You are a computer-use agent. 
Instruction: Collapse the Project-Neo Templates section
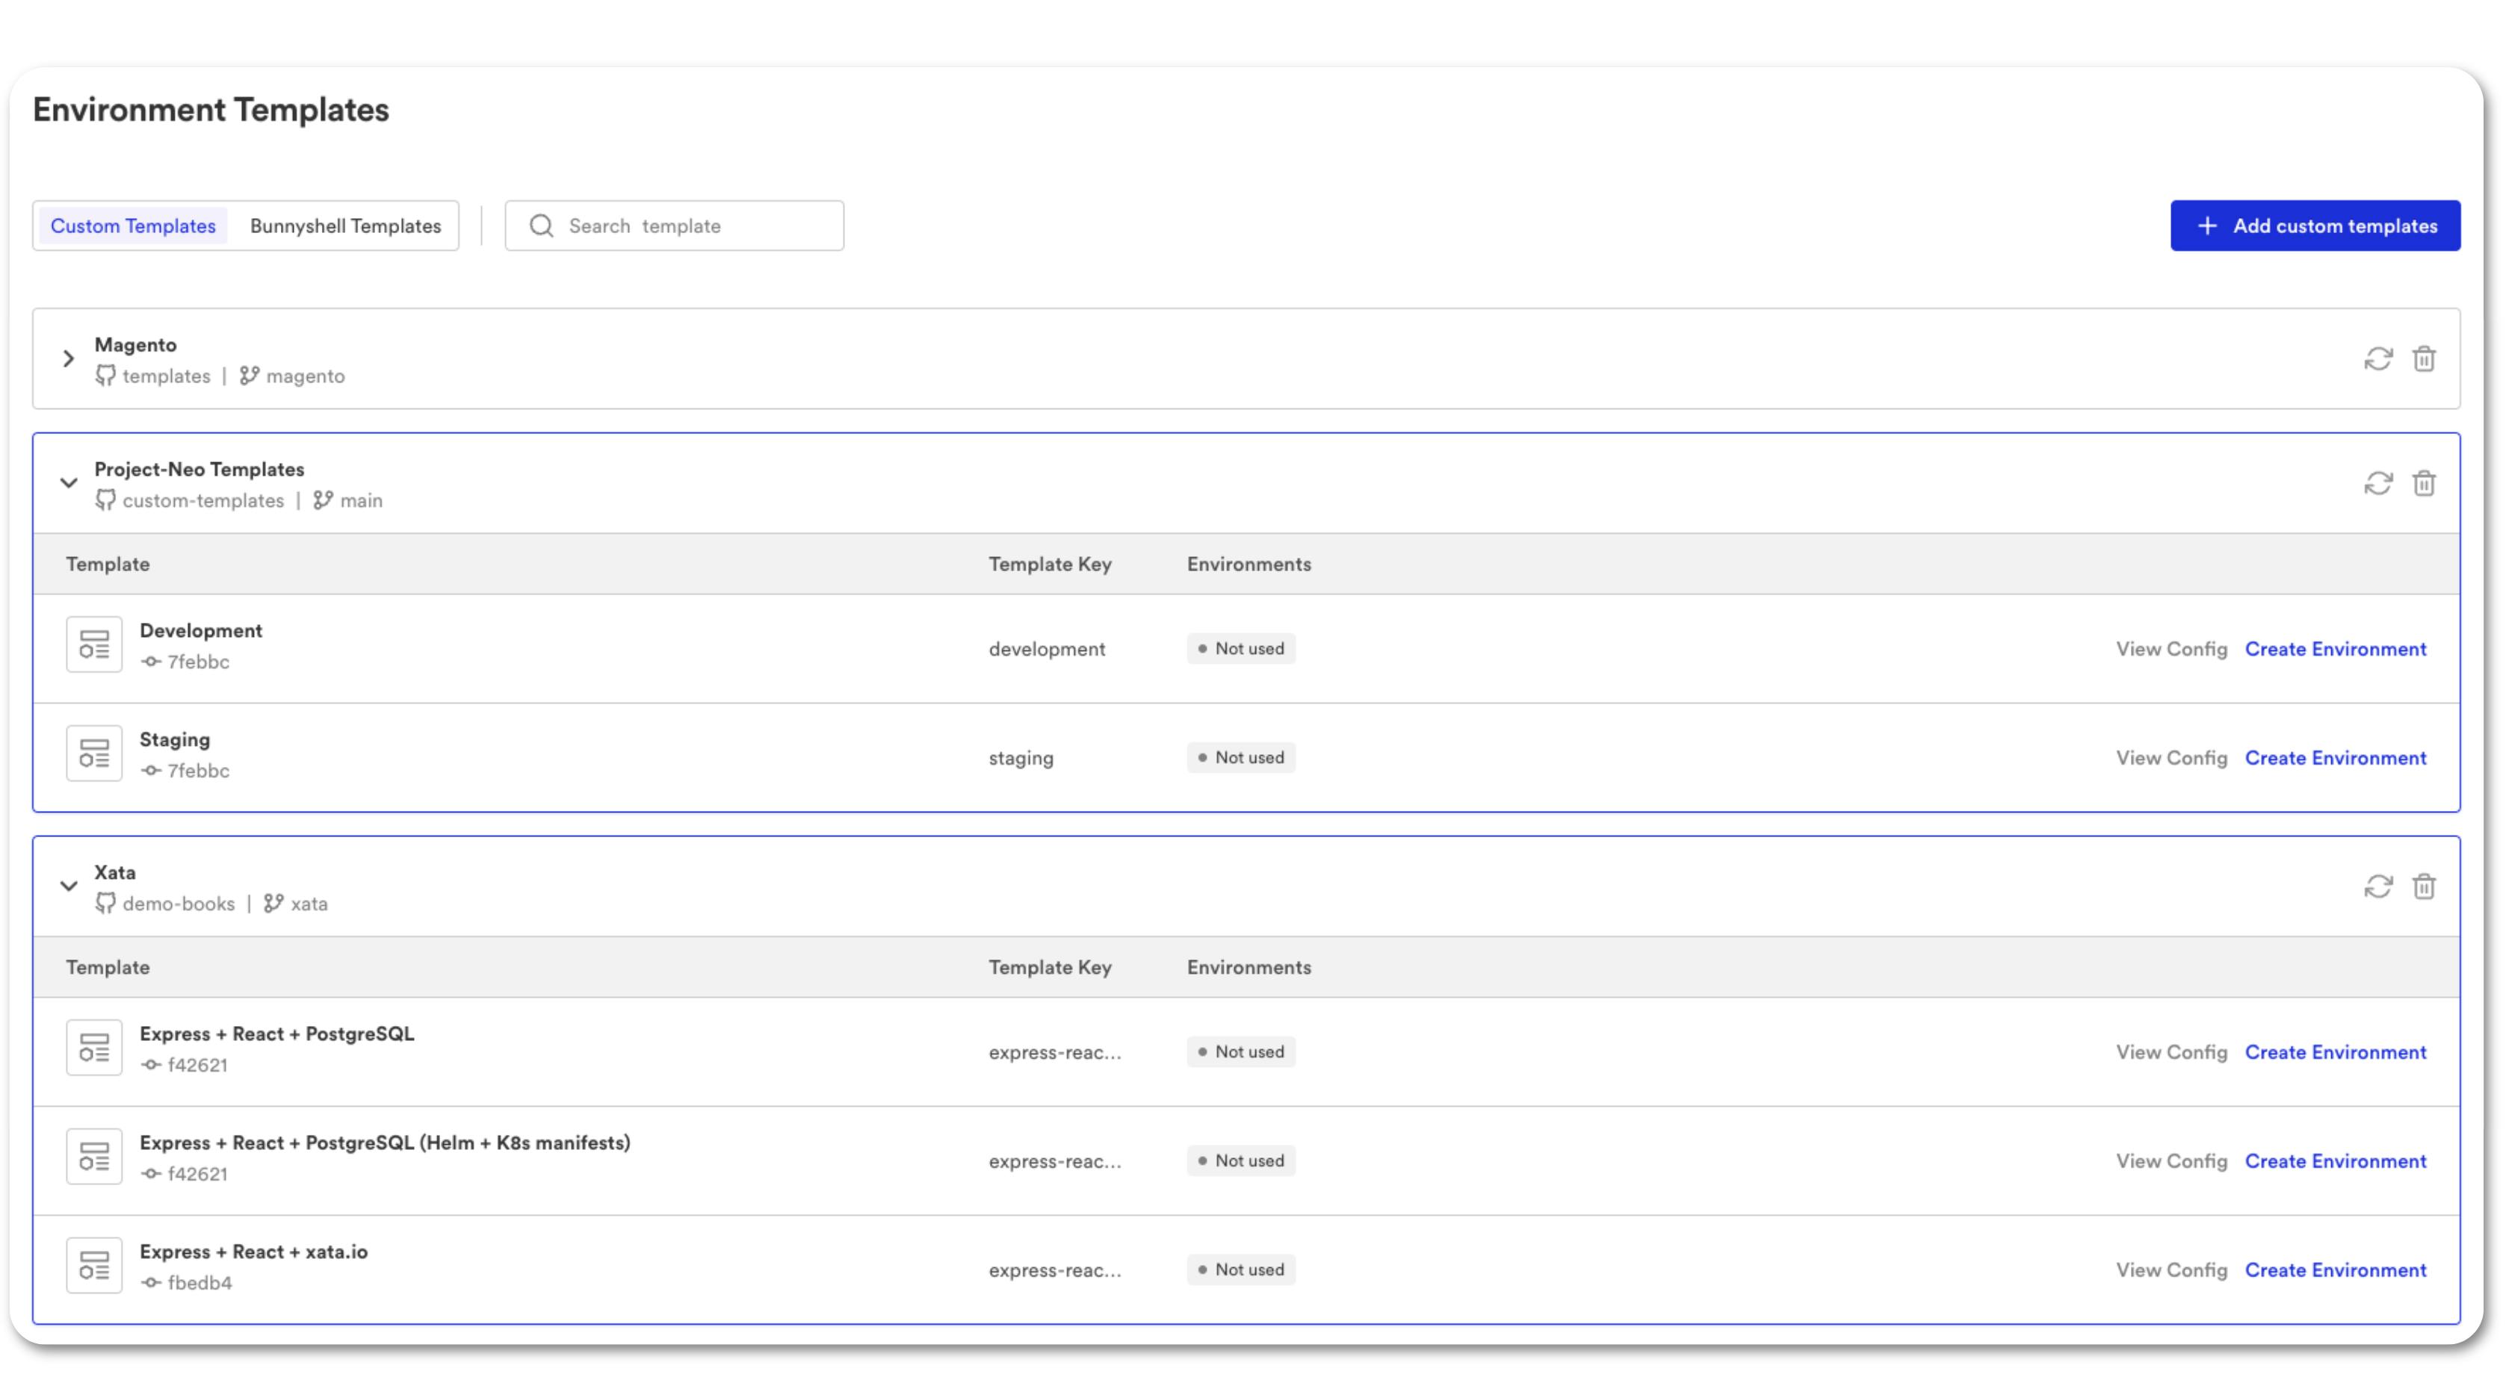68,482
